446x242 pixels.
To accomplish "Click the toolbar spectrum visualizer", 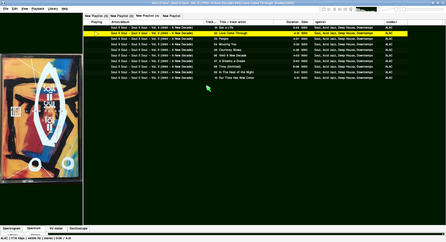I will coord(366,9).
